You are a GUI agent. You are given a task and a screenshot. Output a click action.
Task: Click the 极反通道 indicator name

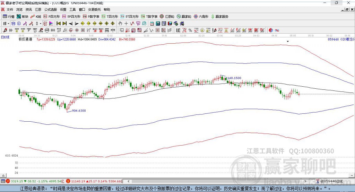coord(25,39)
